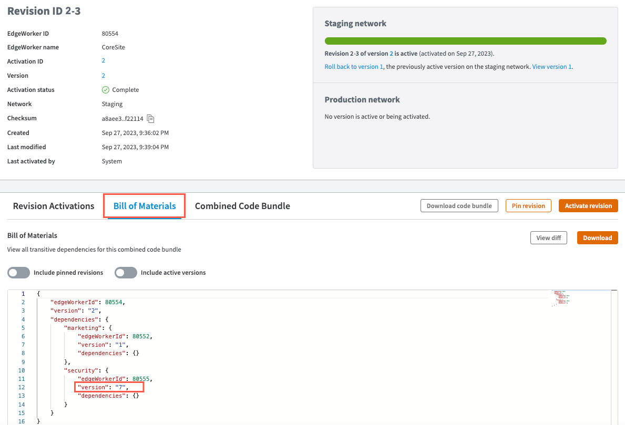Click the green Complete status checkmark icon
This screenshot has width=625, height=425.
tap(106, 90)
